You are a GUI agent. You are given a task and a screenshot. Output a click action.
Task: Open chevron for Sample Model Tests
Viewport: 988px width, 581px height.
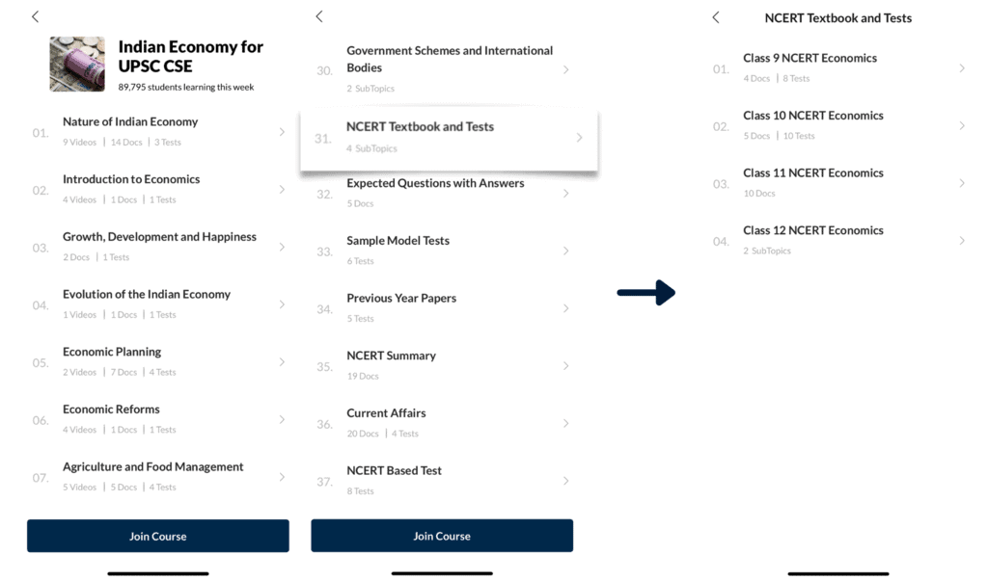[x=565, y=251]
